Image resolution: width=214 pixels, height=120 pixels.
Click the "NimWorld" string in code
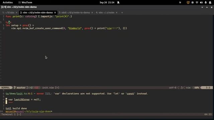(75, 28)
